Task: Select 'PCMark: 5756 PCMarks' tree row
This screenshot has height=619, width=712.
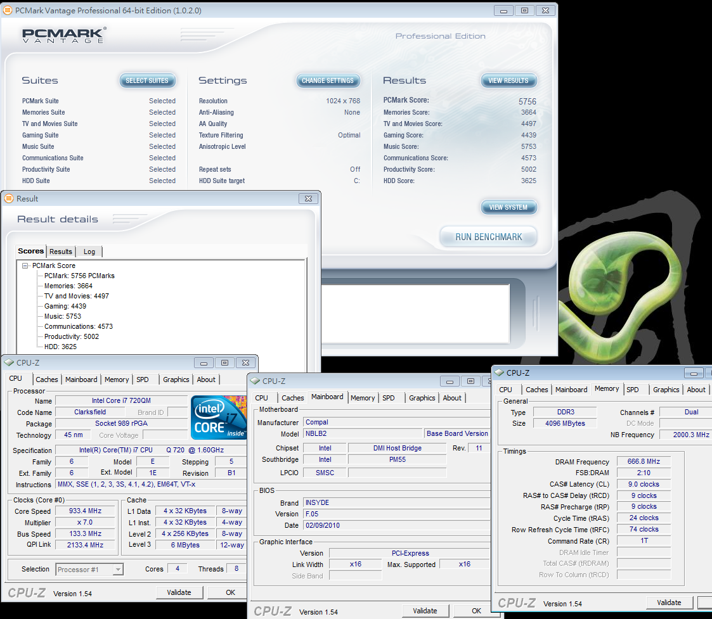Action: click(x=79, y=276)
